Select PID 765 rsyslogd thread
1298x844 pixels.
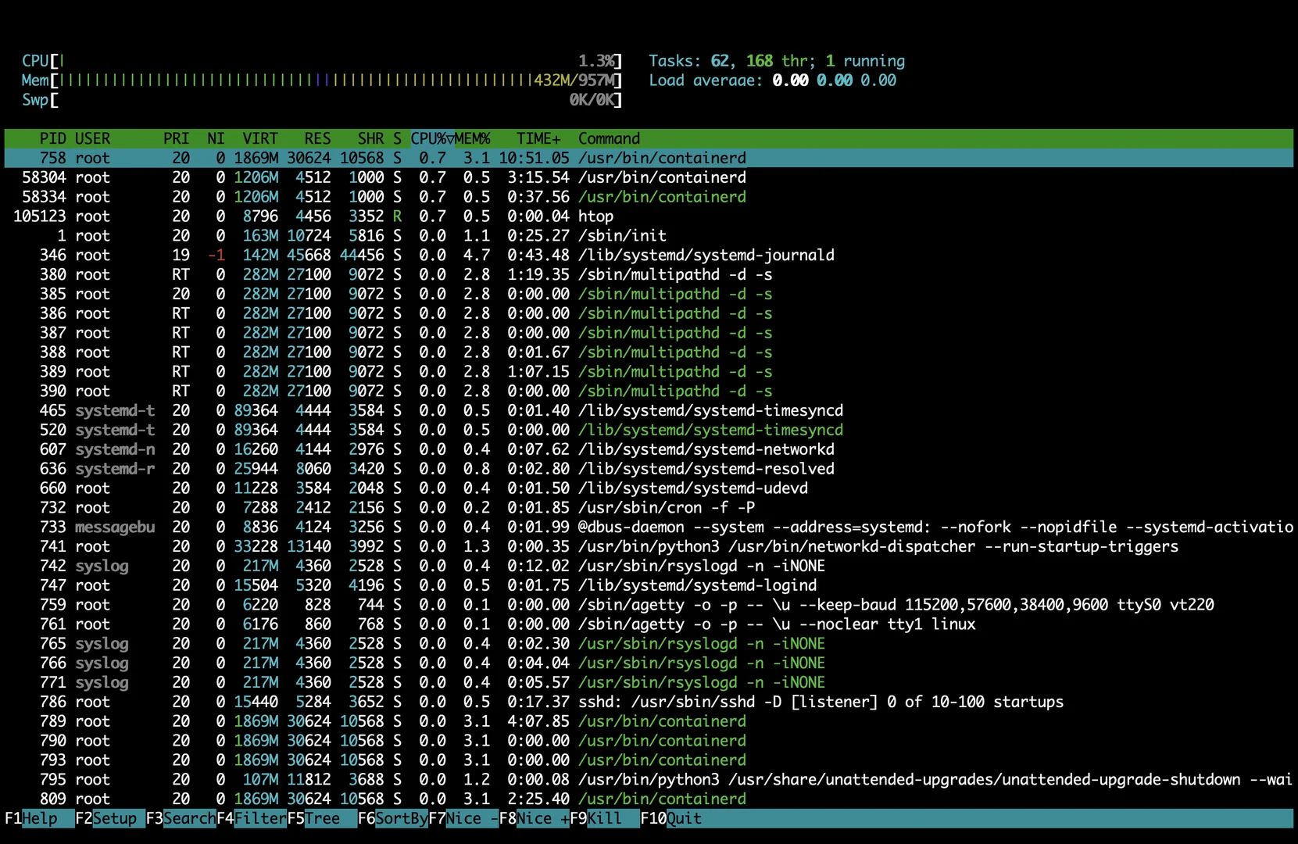649,644
